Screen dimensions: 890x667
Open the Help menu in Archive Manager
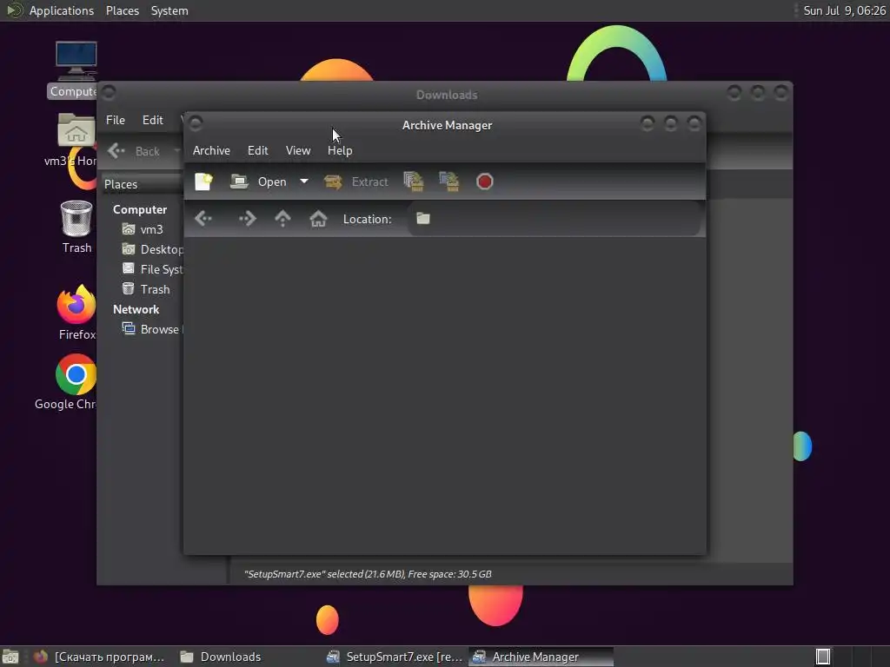tap(340, 150)
